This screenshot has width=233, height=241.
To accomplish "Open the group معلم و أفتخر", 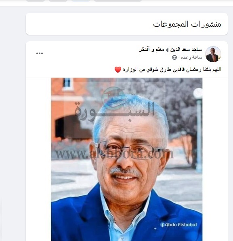I will 151,50.
